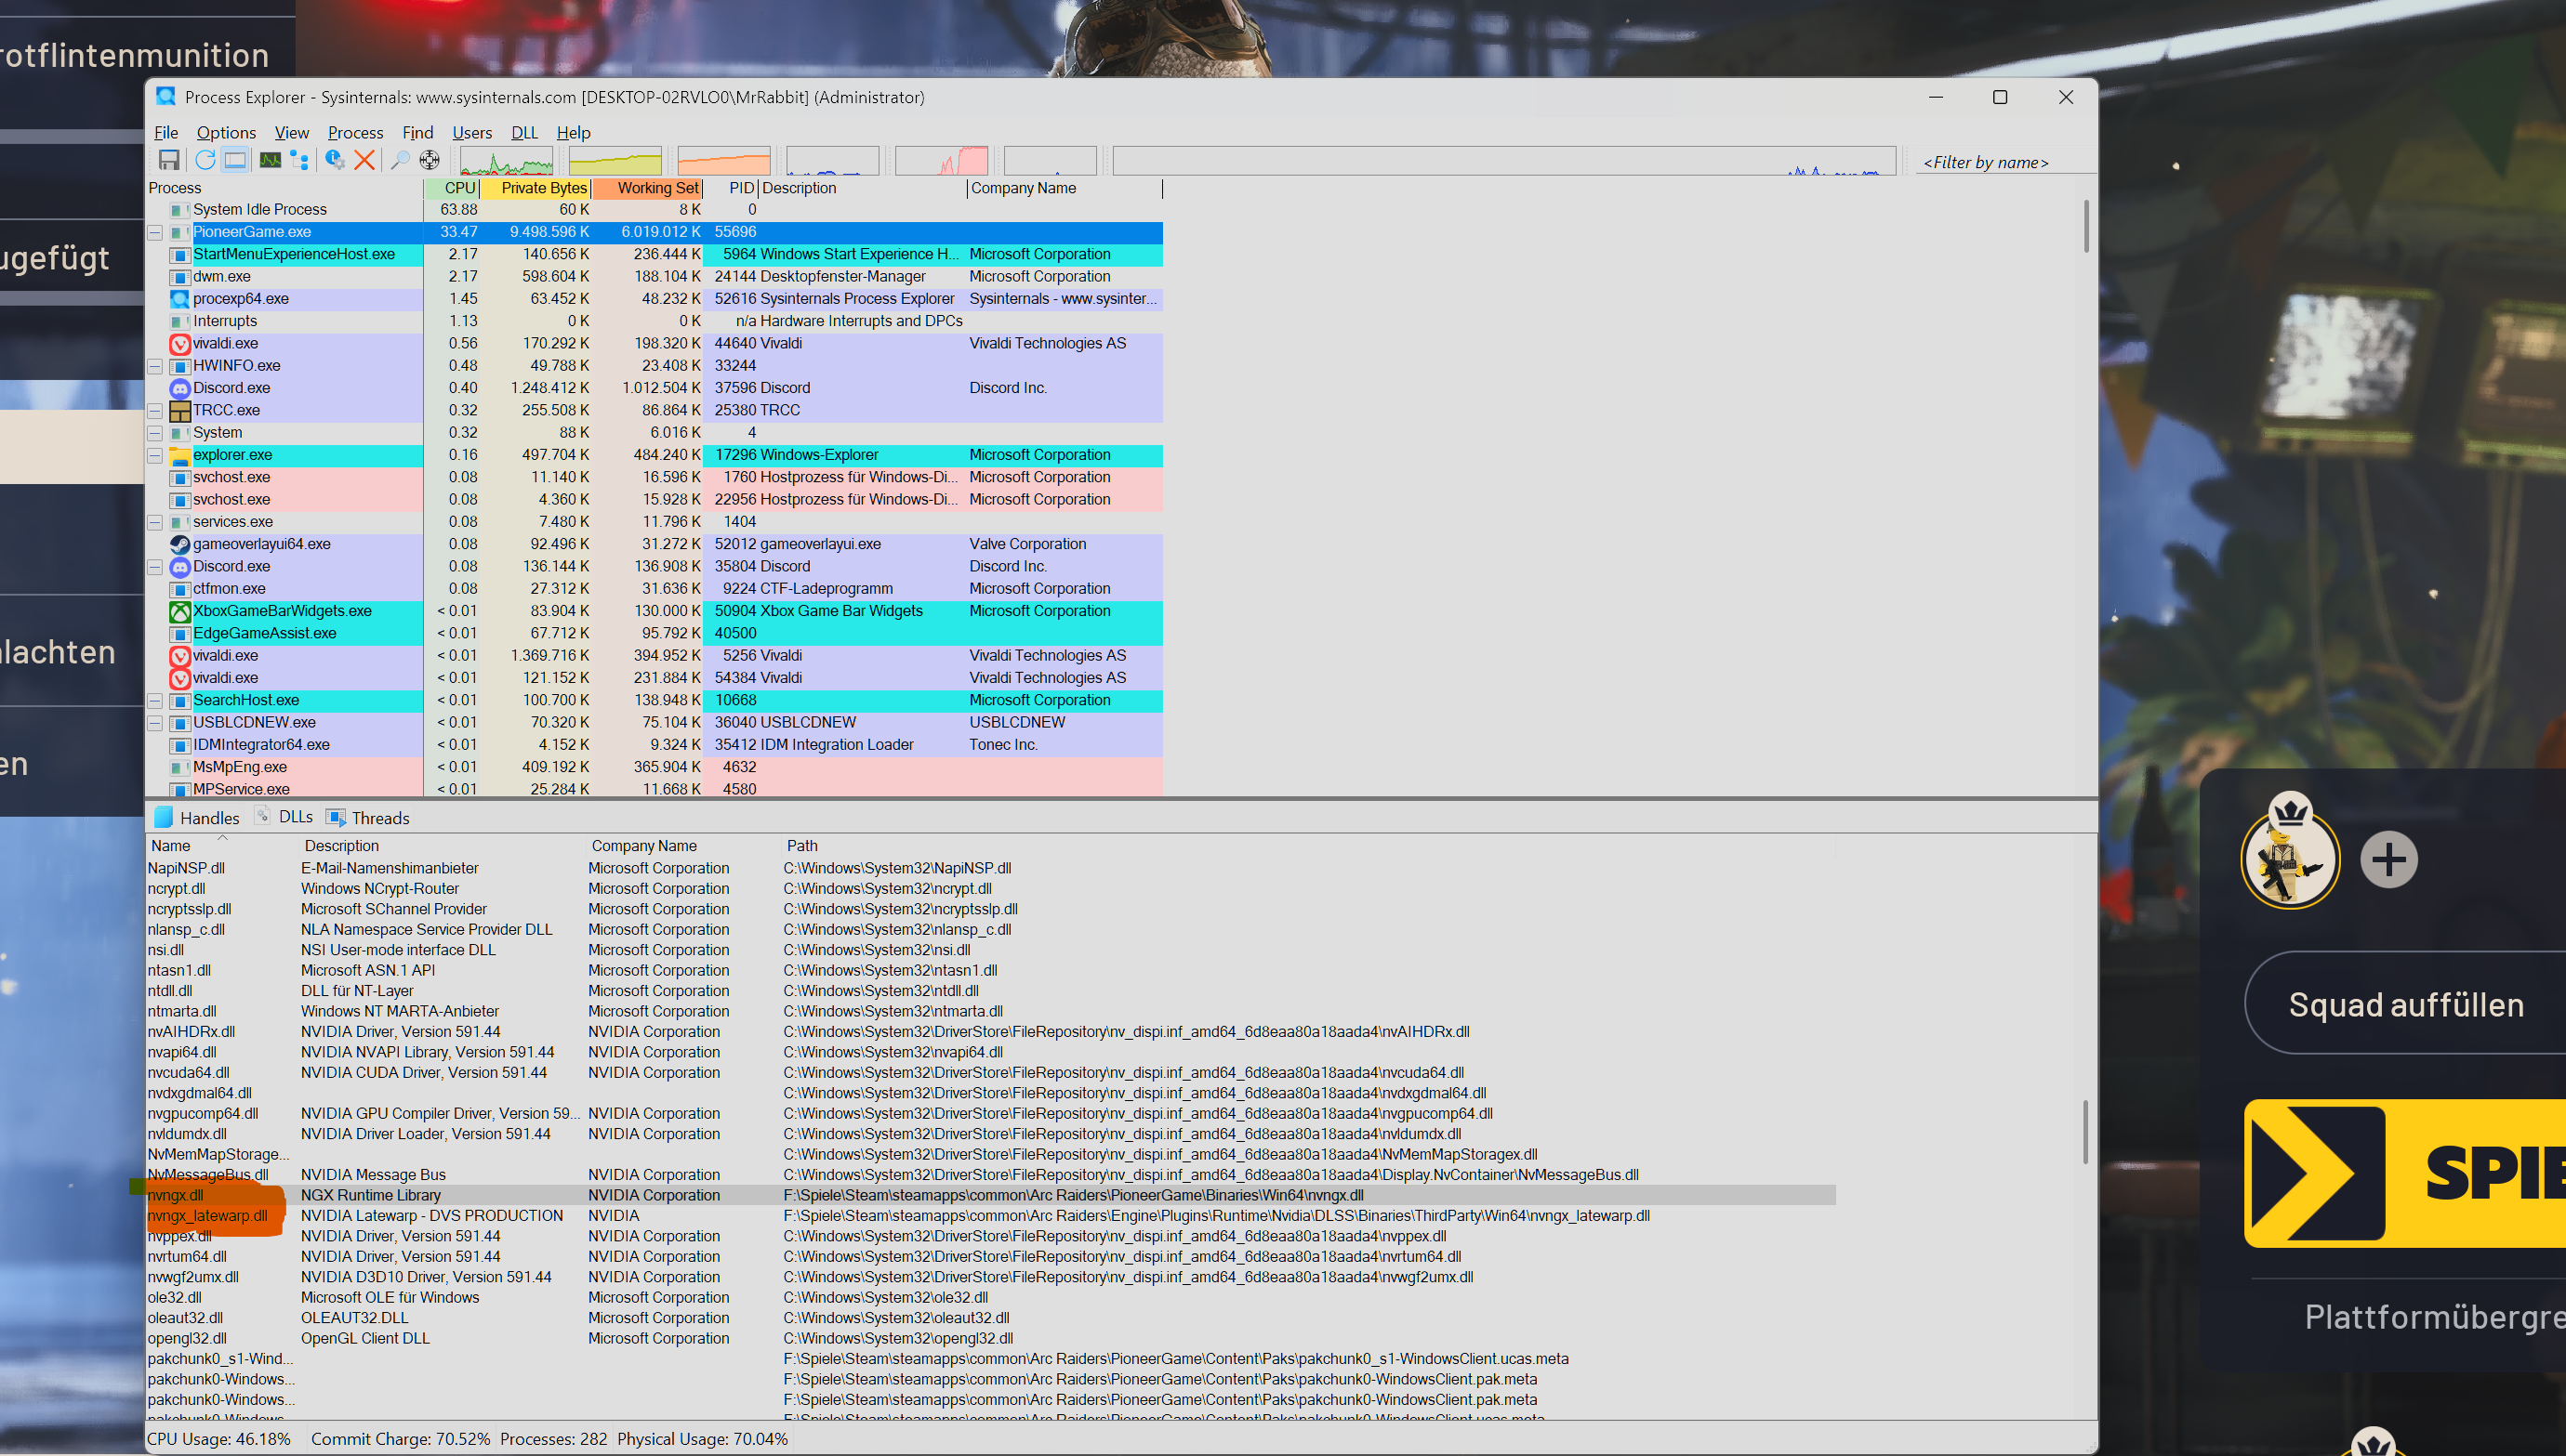Image resolution: width=2566 pixels, height=1456 pixels.
Task: Collapse the explorer.exe tree node
Action: click(x=155, y=455)
